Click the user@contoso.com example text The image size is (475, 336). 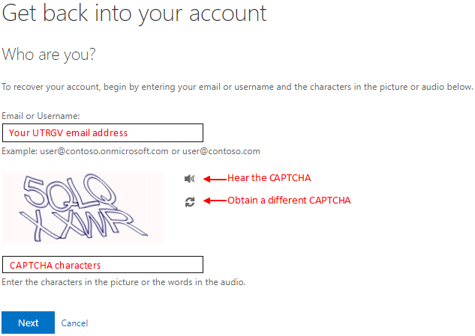pyautogui.click(x=221, y=151)
